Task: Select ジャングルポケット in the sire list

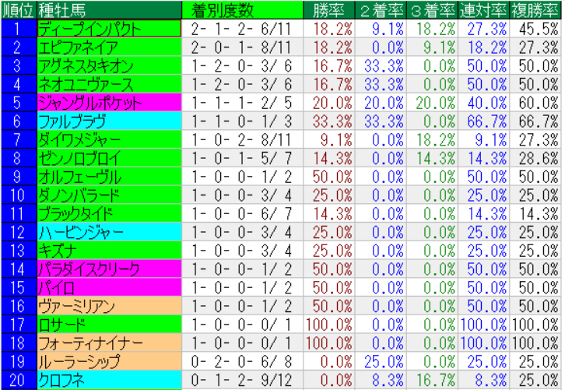Action: [109, 103]
